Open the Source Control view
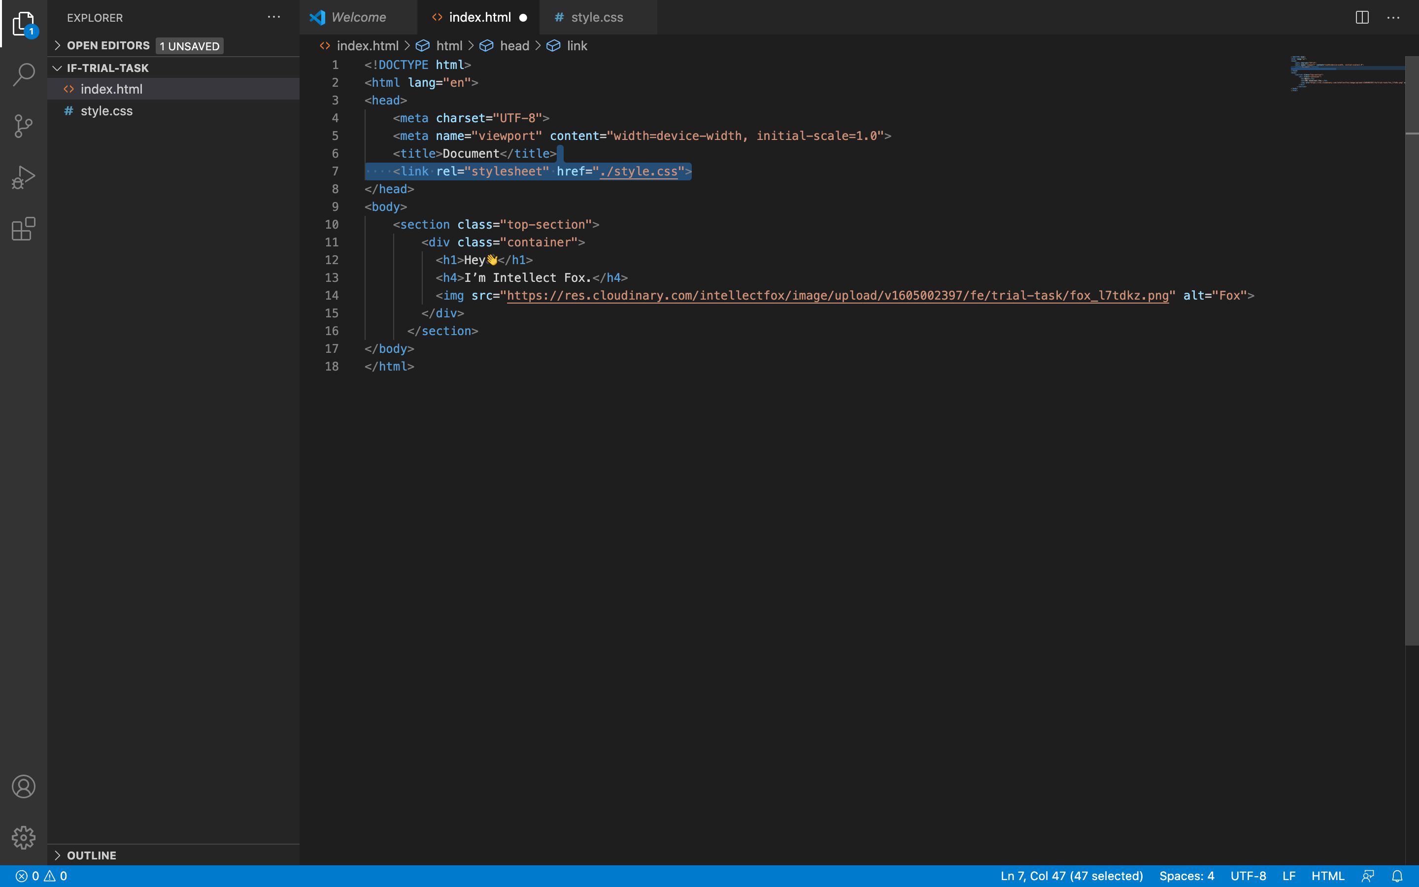The height and width of the screenshot is (887, 1419). (24, 126)
